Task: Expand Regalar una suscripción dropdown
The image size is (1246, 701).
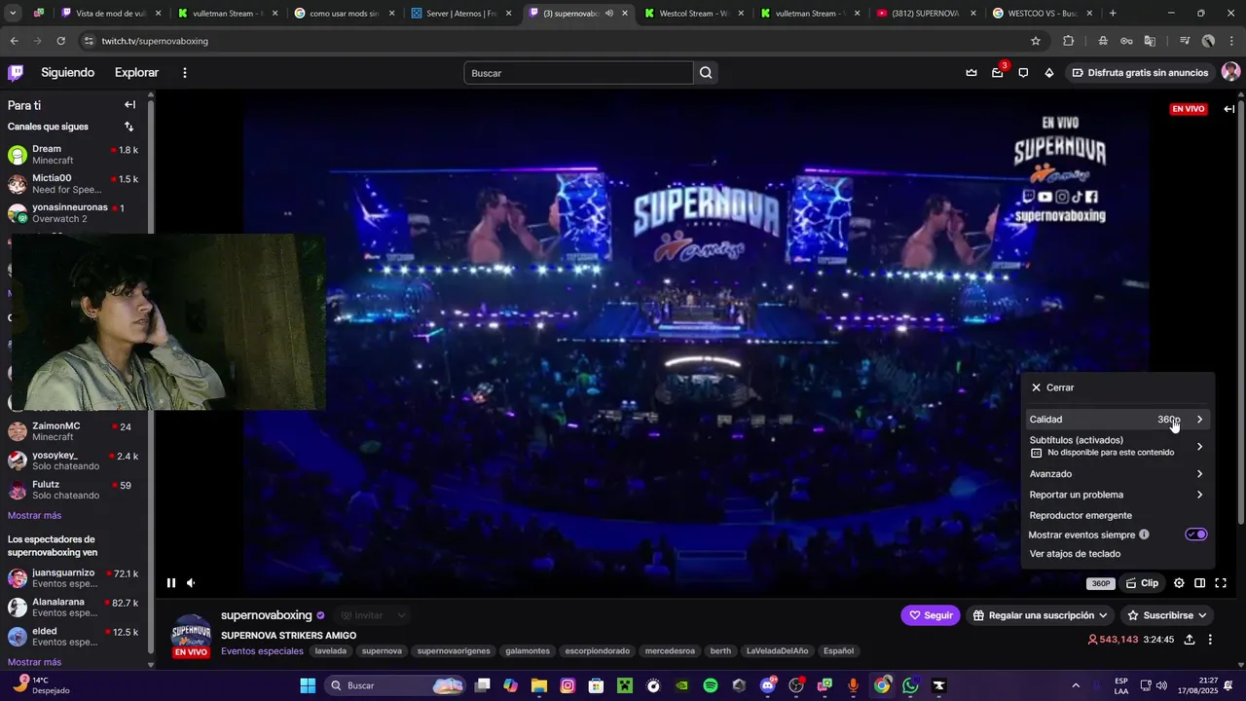Action: (1041, 615)
